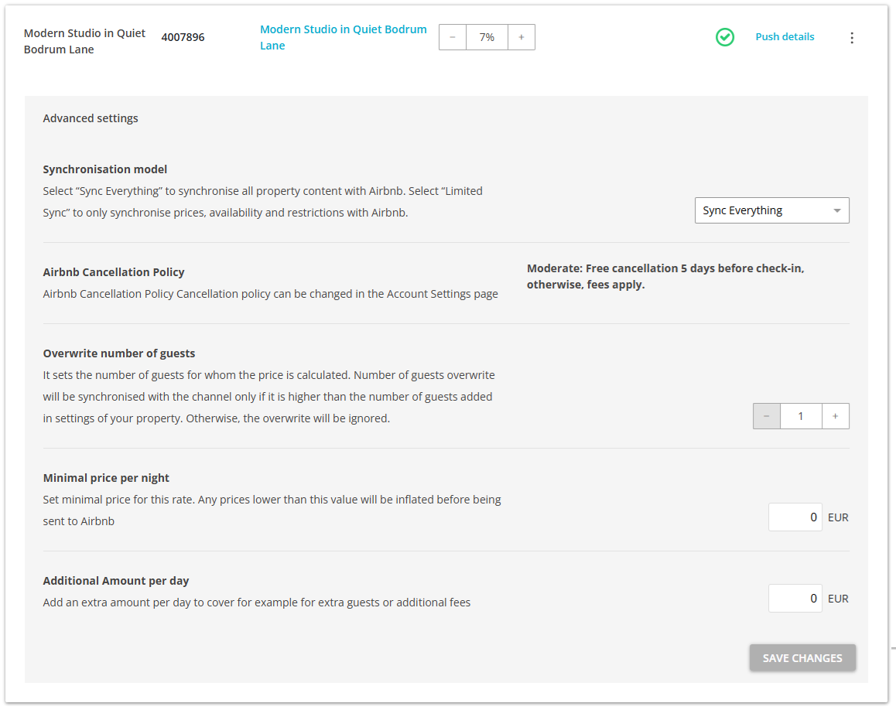Open the three-dot more options menu

point(852,37)
